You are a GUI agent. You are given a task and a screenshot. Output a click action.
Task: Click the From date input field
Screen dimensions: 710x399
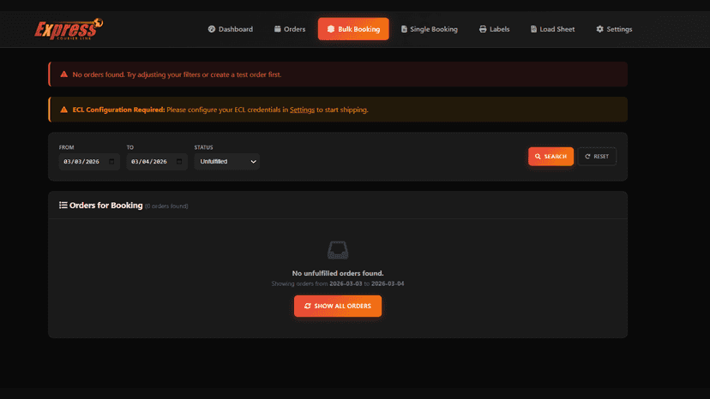point(89,162)
